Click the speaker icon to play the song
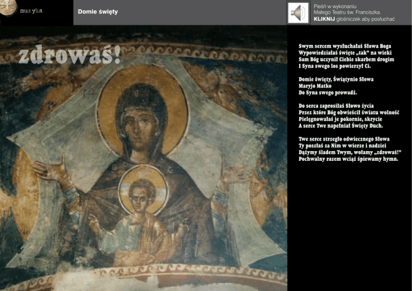This screenshot has height=291, width=412. coord(298,13)
